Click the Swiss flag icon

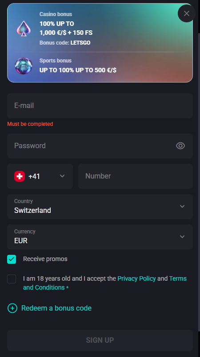tap(20, 176)
